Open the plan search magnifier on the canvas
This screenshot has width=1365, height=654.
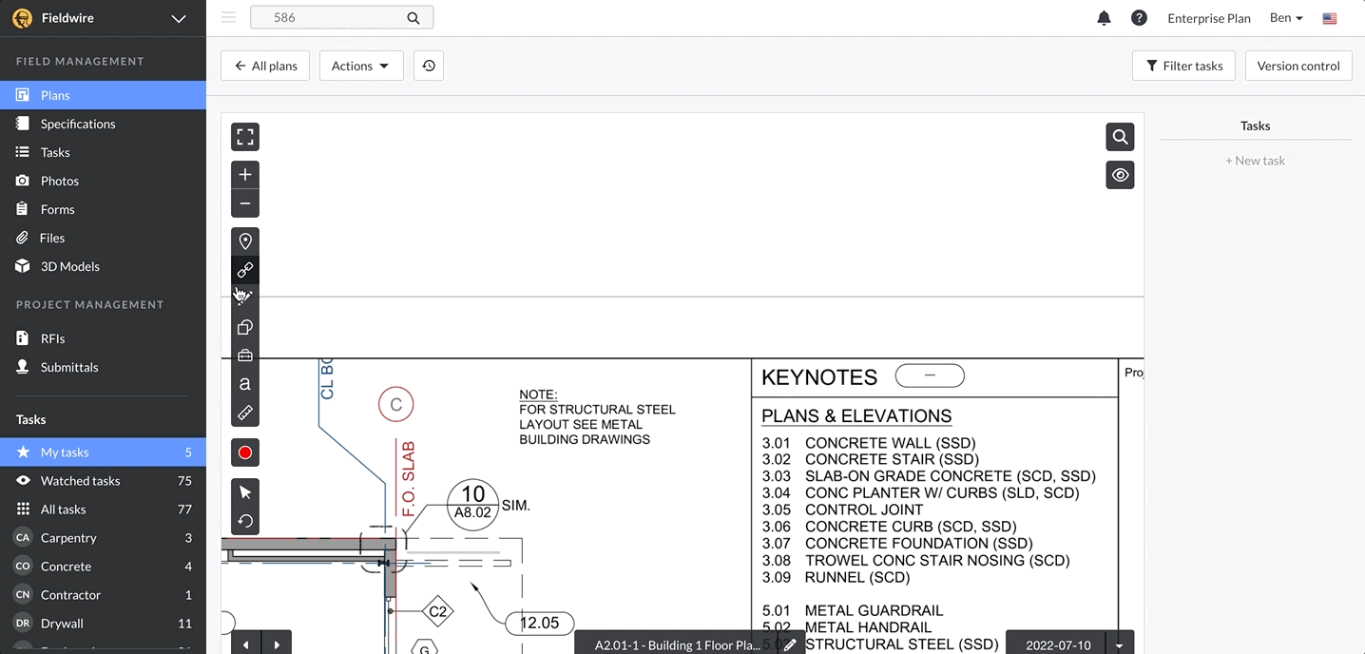tap(1119, 136)
